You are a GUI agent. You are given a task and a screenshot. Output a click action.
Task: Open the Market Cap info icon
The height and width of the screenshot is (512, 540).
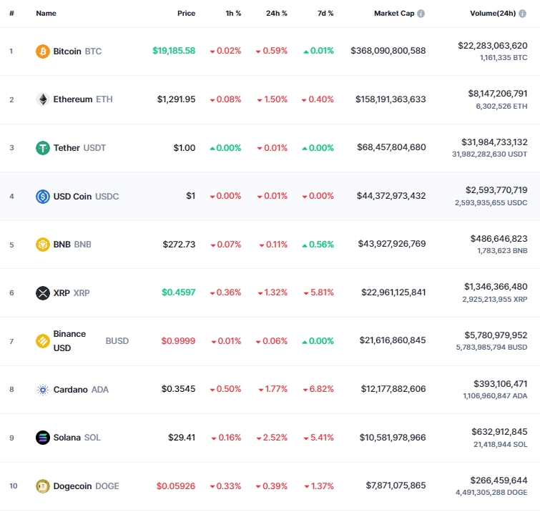click(x=421, y=14)
